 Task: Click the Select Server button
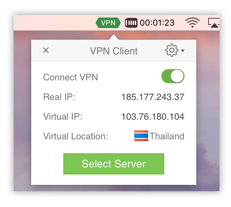[x=114, y=164]
